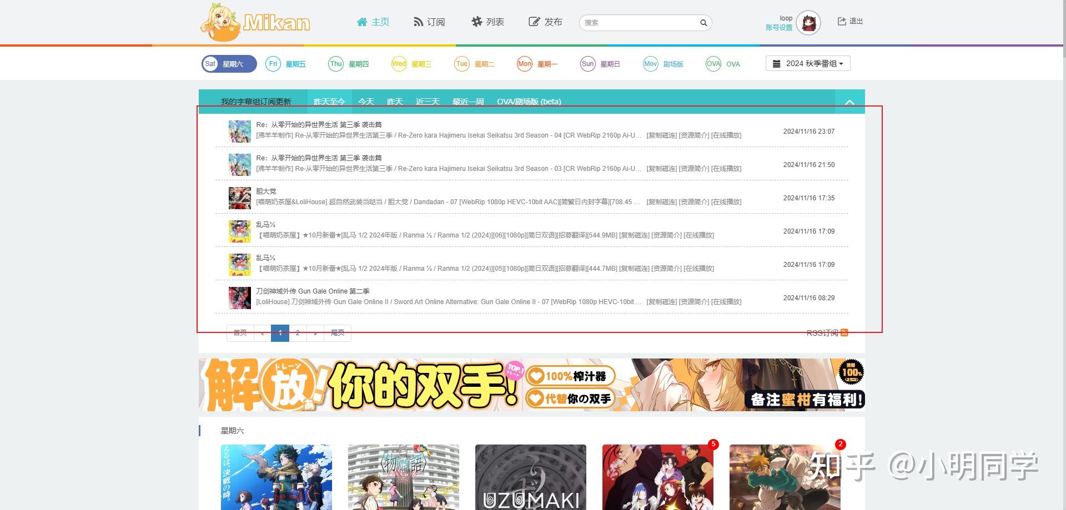Click the orange RSS订阅 feed icon
The image size is (1066, 510).
[844, 333]
